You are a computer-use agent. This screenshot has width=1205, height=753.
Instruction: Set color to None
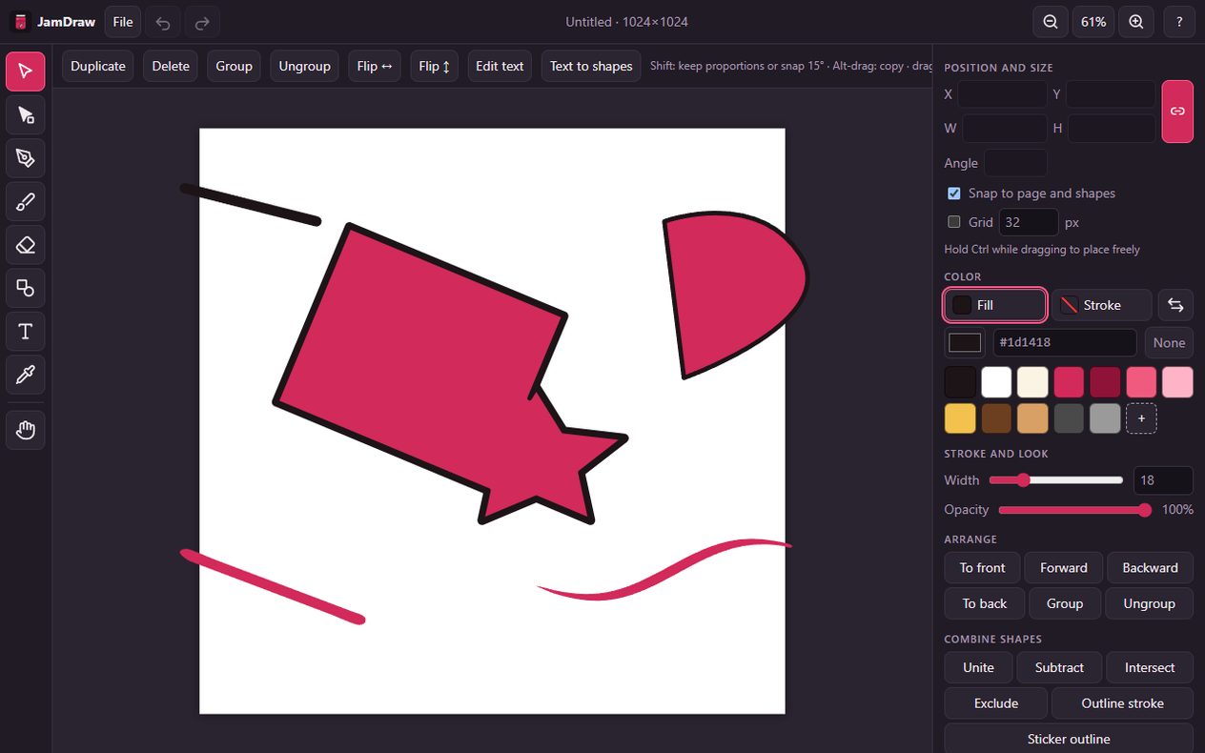[1169, 343]
